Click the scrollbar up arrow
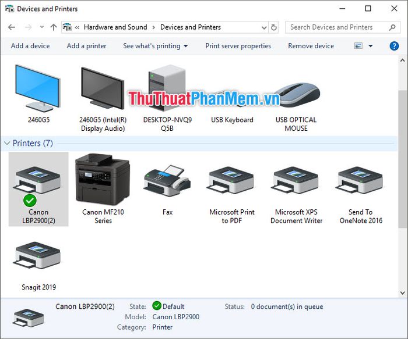The image size is (408, 339). pyautogui.click(x=402, y=60)
